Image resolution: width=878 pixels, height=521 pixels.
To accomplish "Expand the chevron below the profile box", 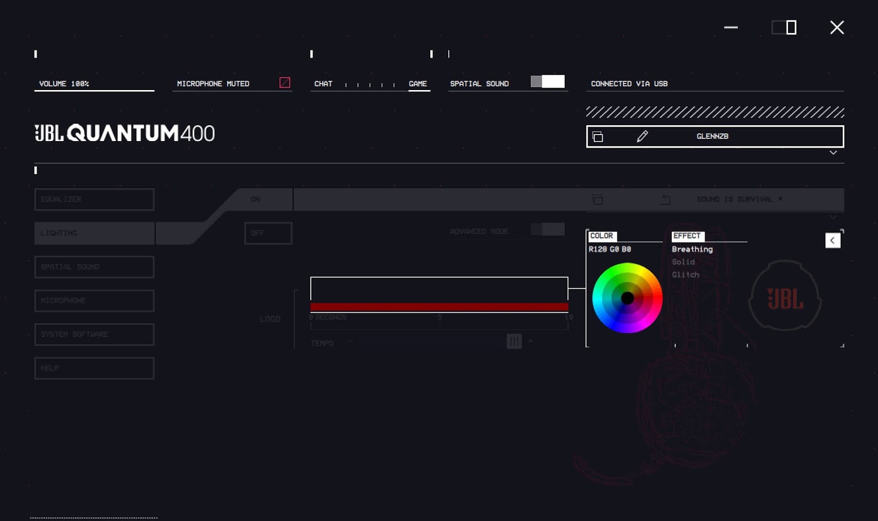I will tap(833, 153).
